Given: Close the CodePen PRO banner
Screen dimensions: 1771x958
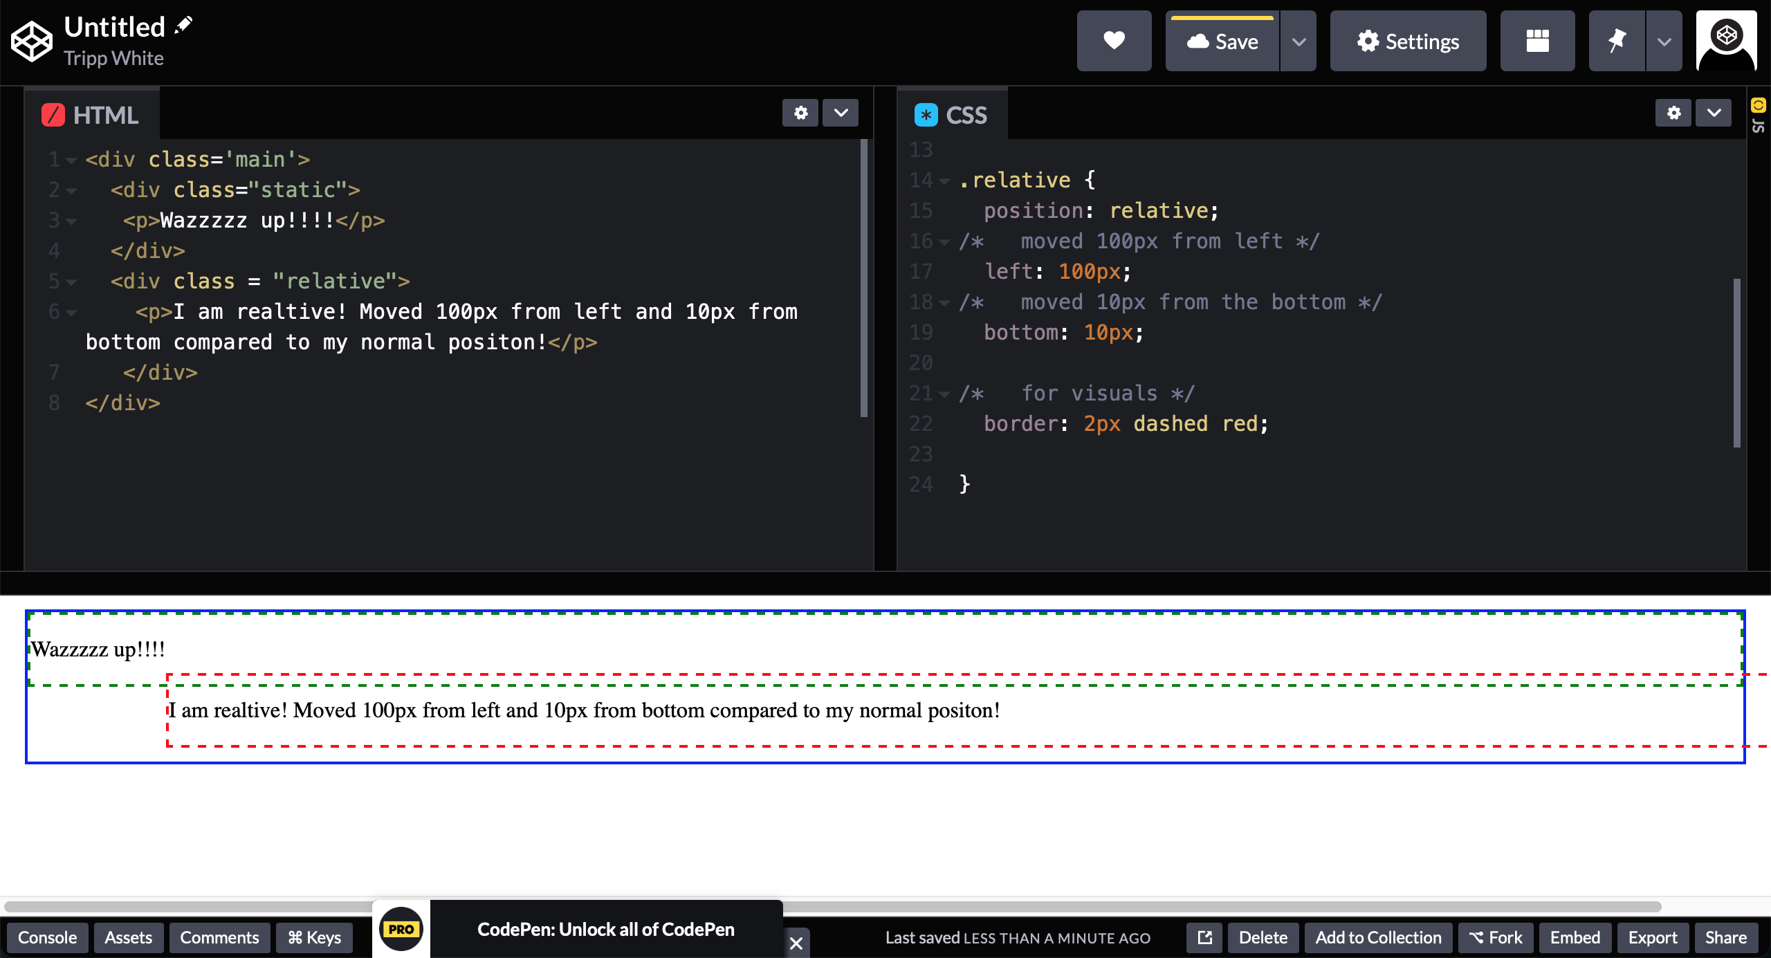Looking at the screenshot, I should click(796, 943).
